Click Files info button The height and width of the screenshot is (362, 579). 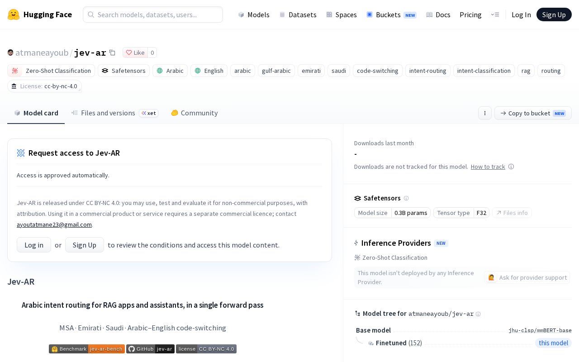pos(512,213)
